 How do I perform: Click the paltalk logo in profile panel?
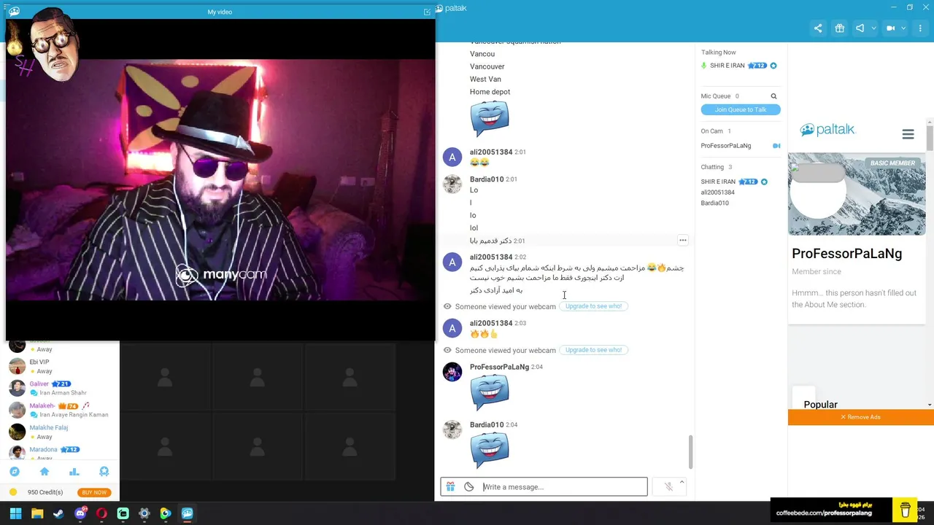pos(827,130)
